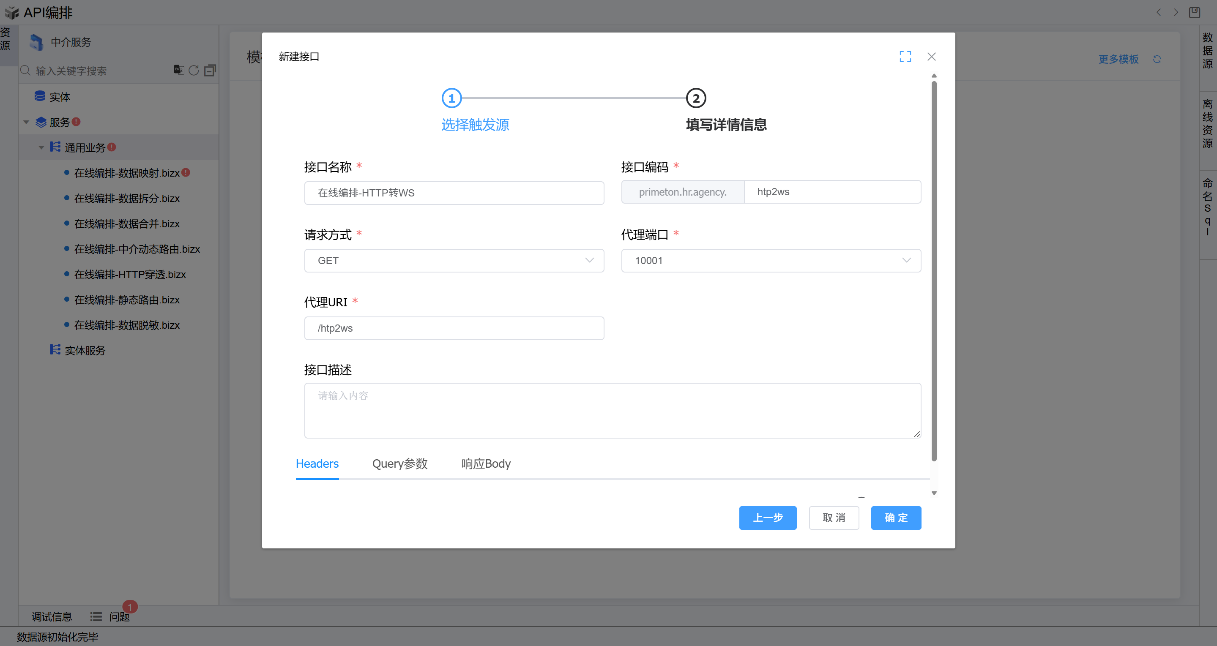Collapse the 服务 tree node
Screen dimensions: 1217x646
coord(27,122)
